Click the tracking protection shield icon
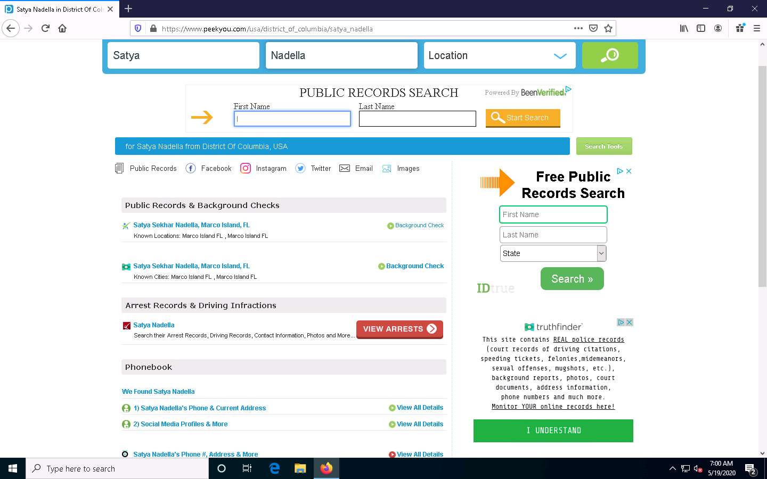 (138, 28)
